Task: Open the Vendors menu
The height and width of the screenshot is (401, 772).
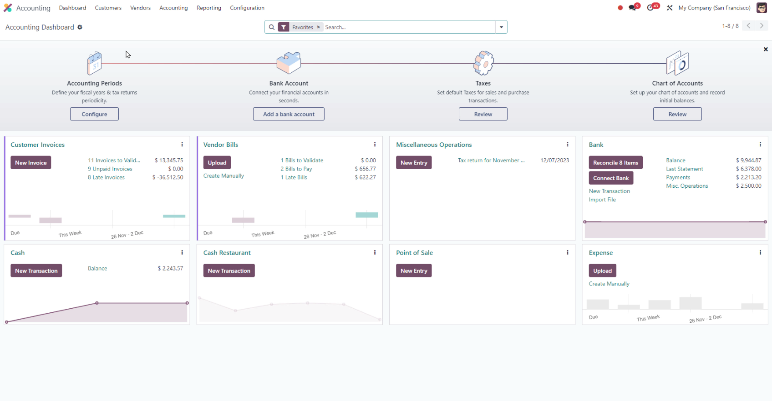Action: 140,8
